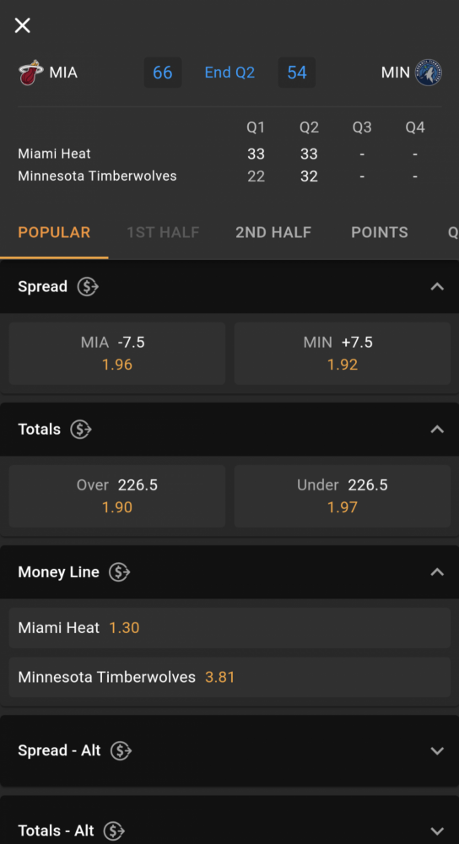
Task: Tap the Minnesota Timberwolves team logo
Action: [x=429, y=73]
